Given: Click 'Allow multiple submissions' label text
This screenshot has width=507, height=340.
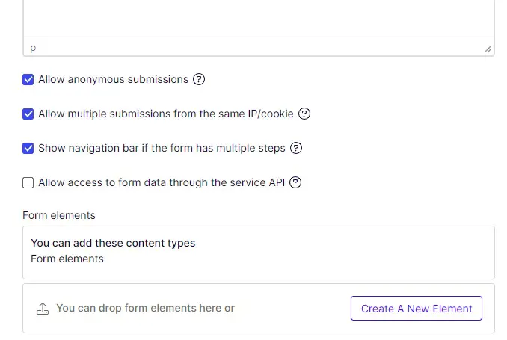Looking at the screenshot, I should (166, 114).
